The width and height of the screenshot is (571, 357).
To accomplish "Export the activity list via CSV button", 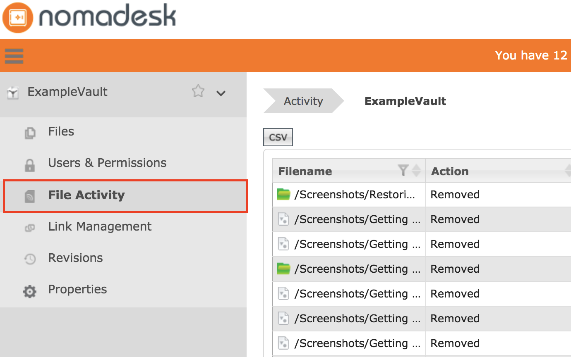I will [278, 137].
